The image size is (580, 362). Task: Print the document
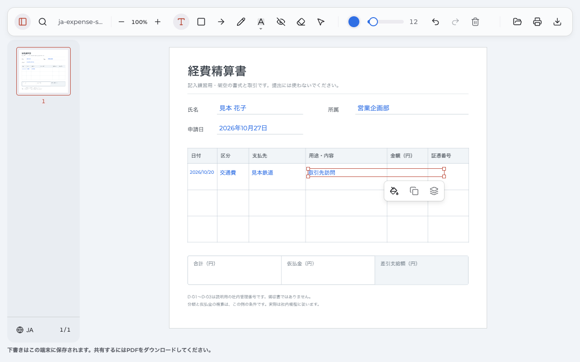point(537,22)
